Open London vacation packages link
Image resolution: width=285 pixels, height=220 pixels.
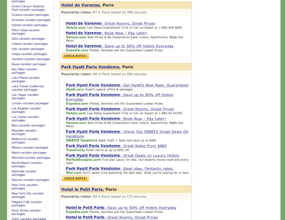[x=30, y=104]
